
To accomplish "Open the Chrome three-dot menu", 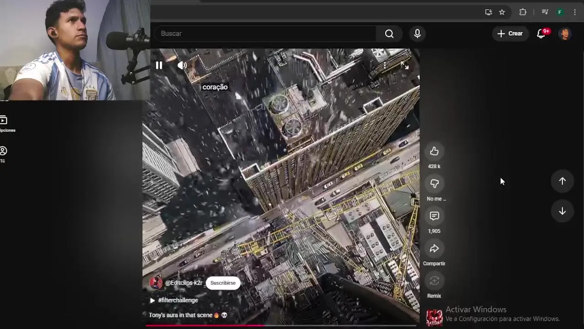I will pos(575,12).
